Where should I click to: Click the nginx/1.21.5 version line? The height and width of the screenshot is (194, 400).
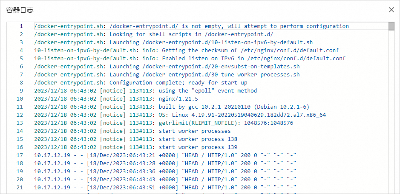(x=116, y=99)
